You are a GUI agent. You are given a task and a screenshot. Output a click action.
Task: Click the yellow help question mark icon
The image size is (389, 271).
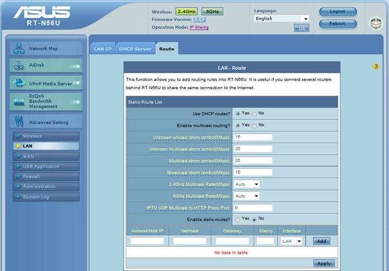point(376,67)
